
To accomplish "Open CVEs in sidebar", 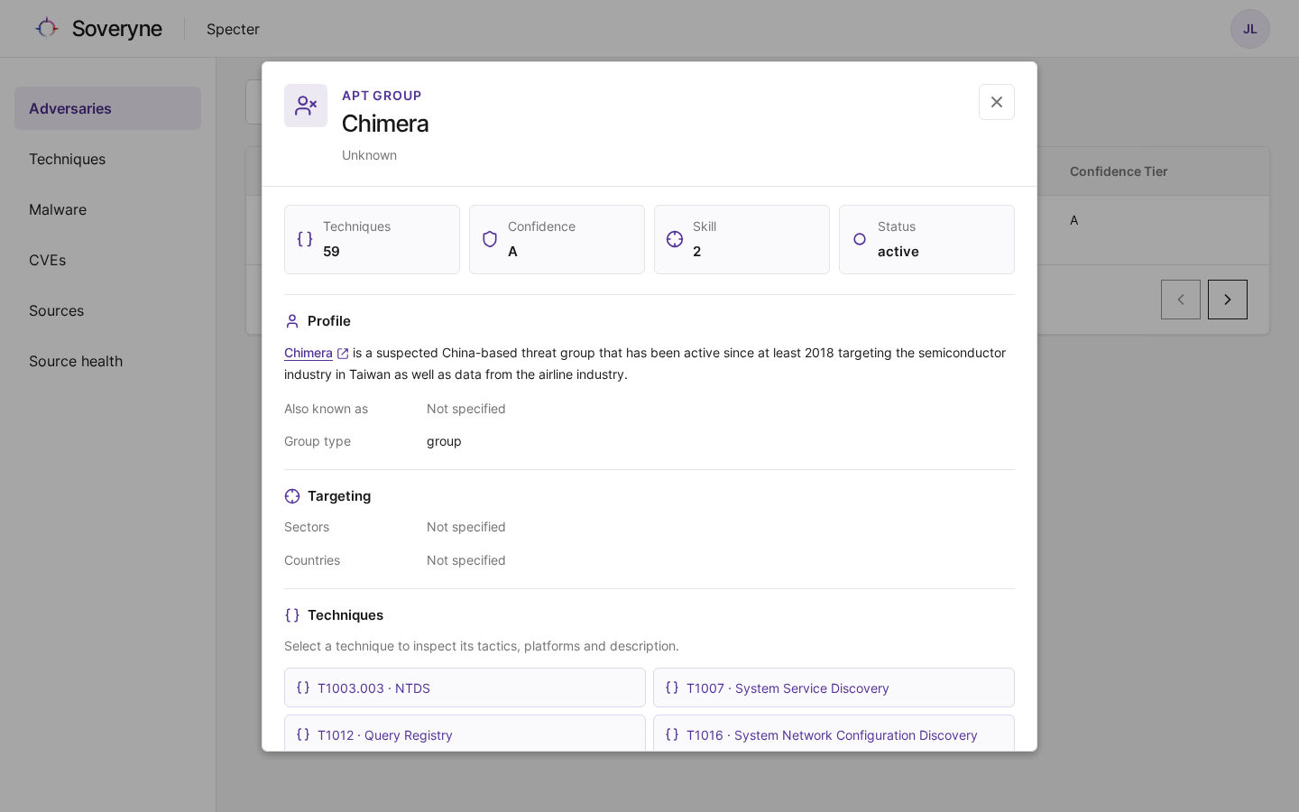I will coord(107,260).
